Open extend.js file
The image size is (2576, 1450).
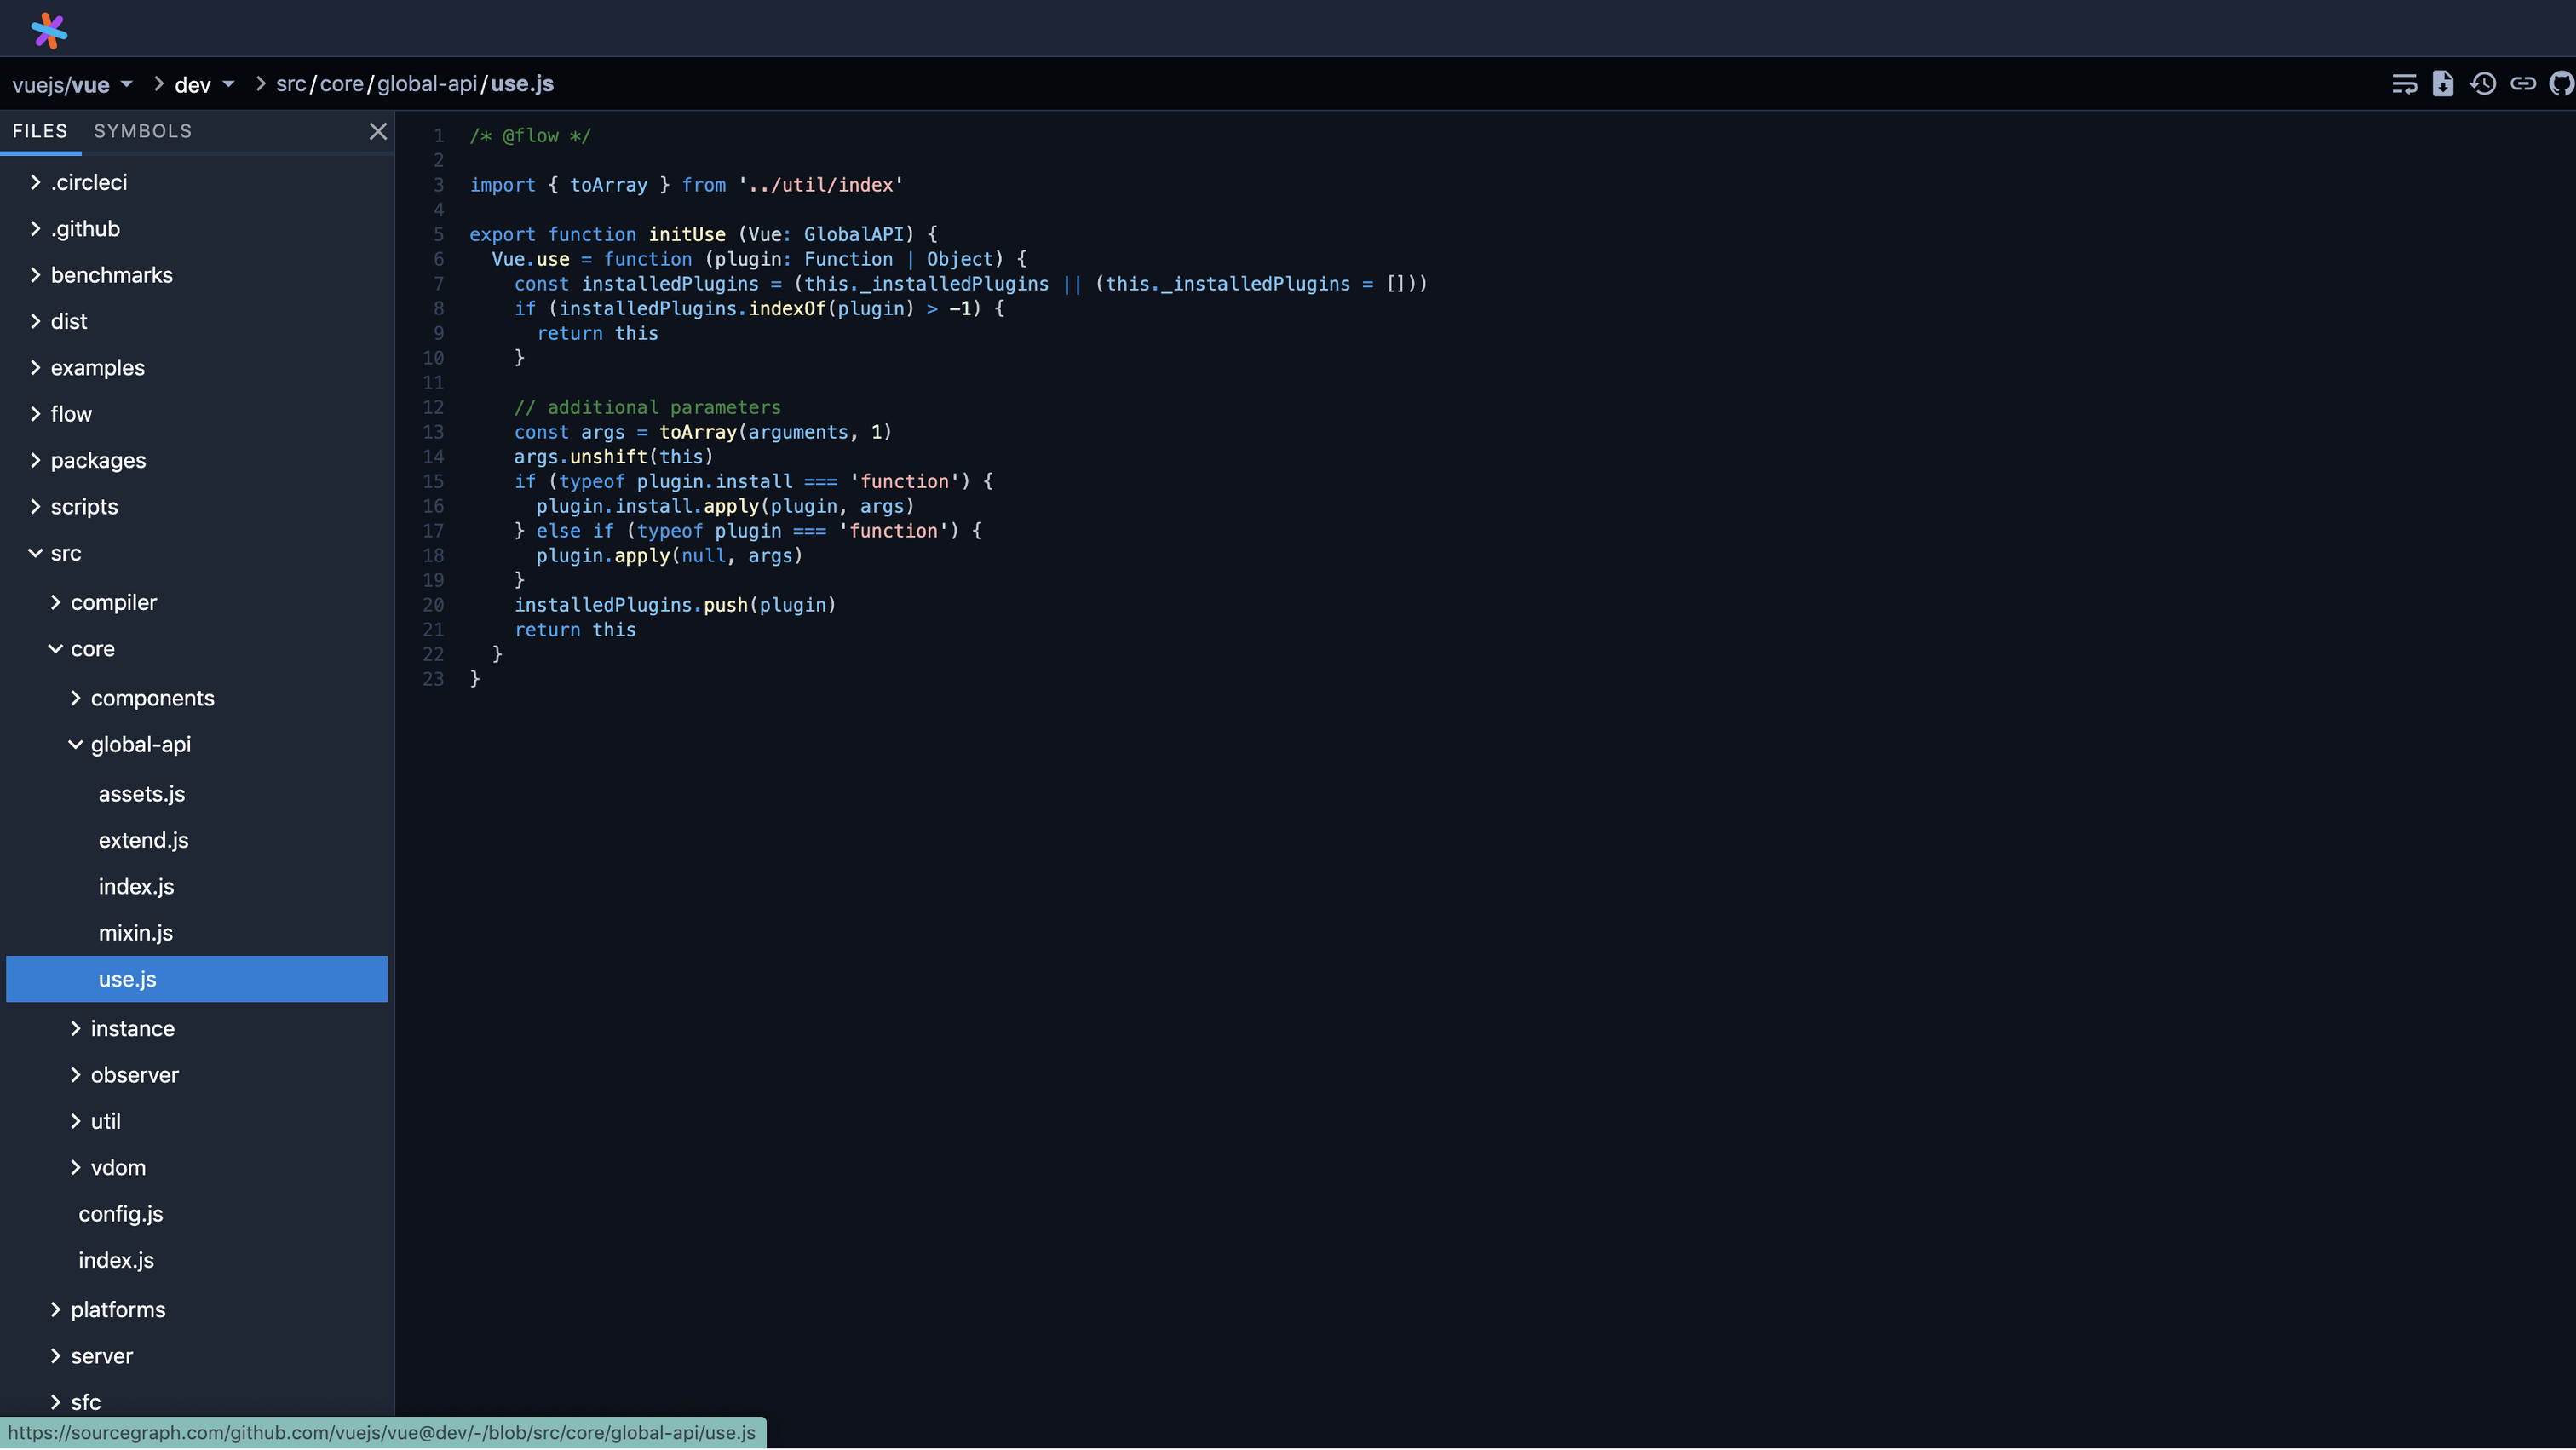[143, 840]
